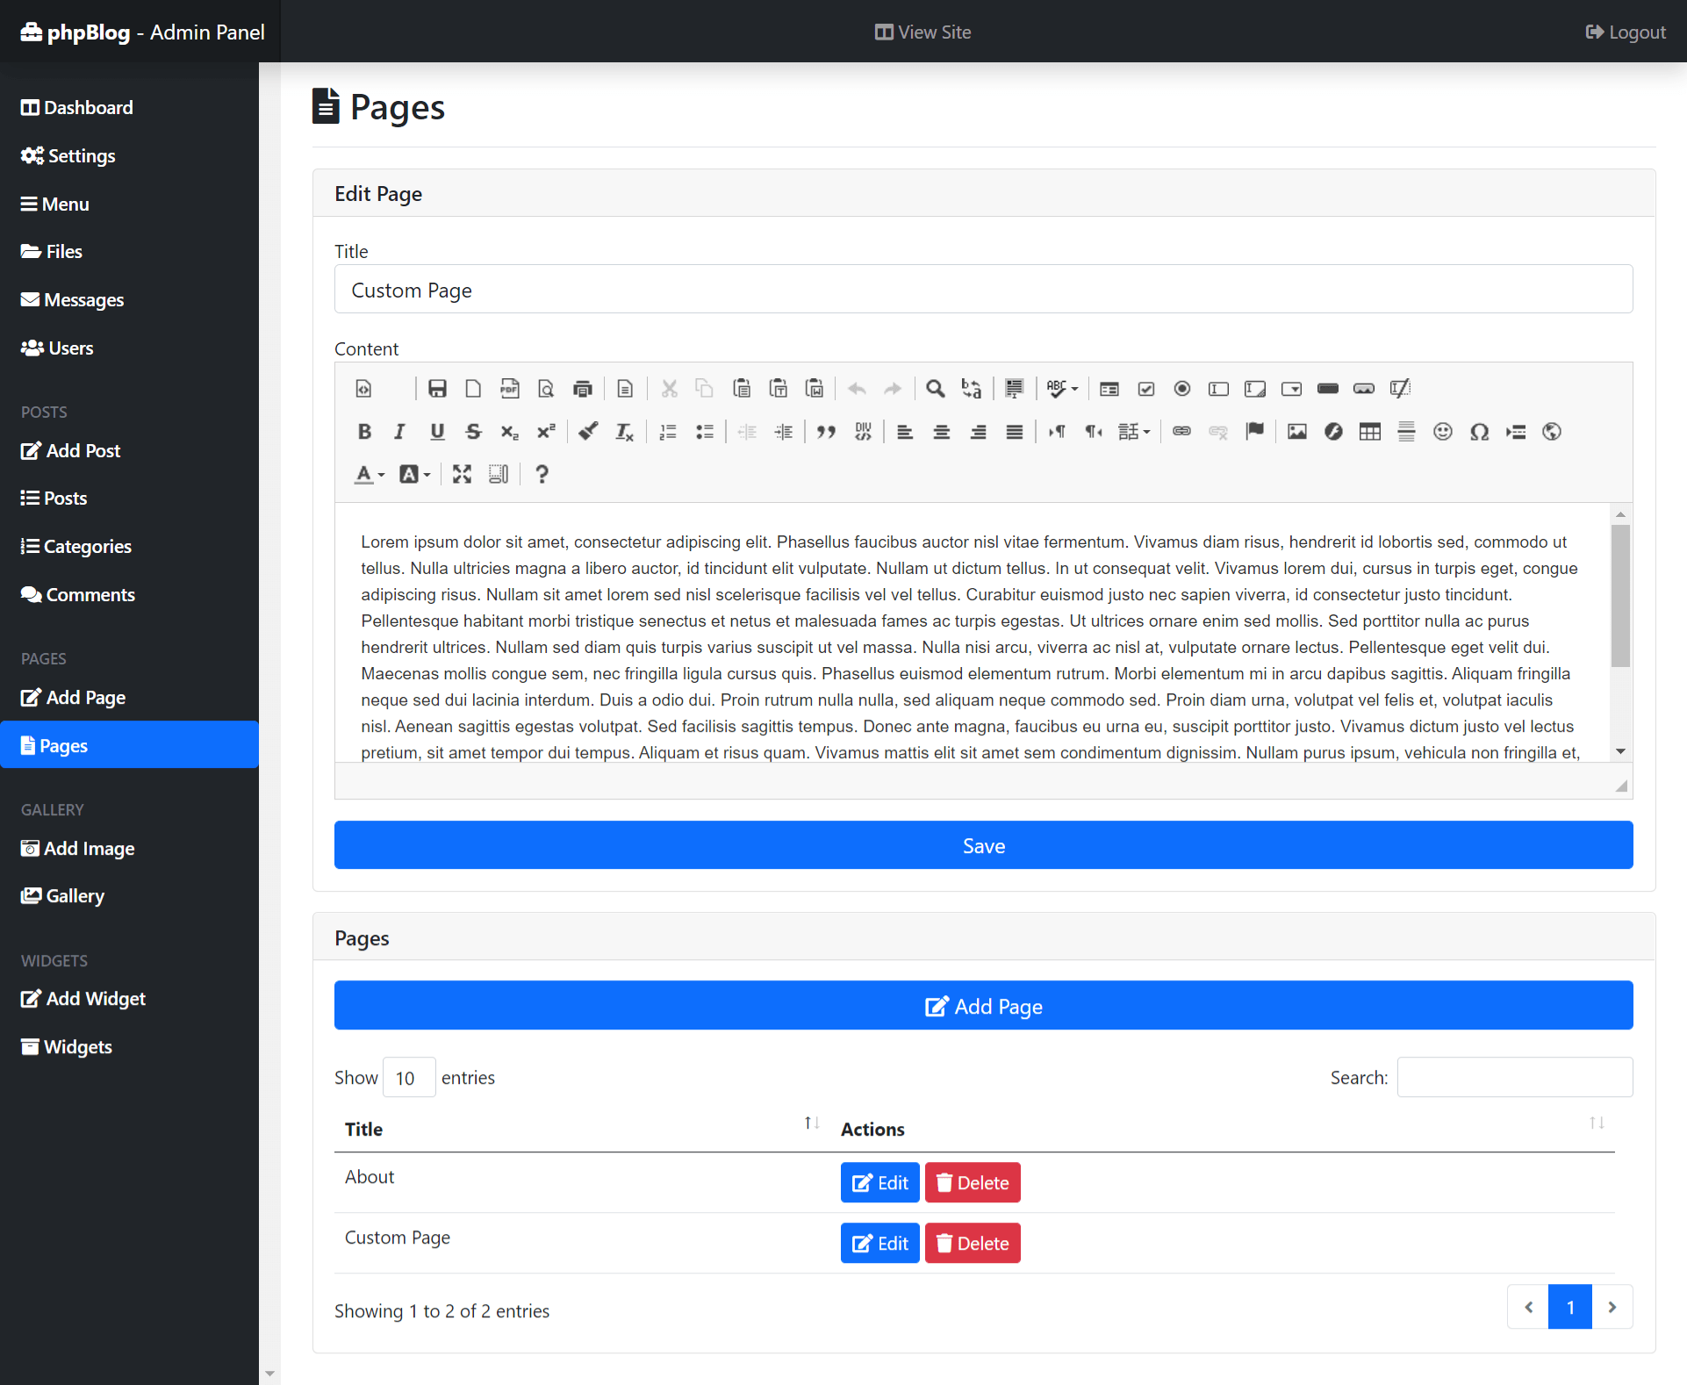Insert special character omega icon
The width and height of the screenshot is (1687, 1385).
click(1479, 432)
